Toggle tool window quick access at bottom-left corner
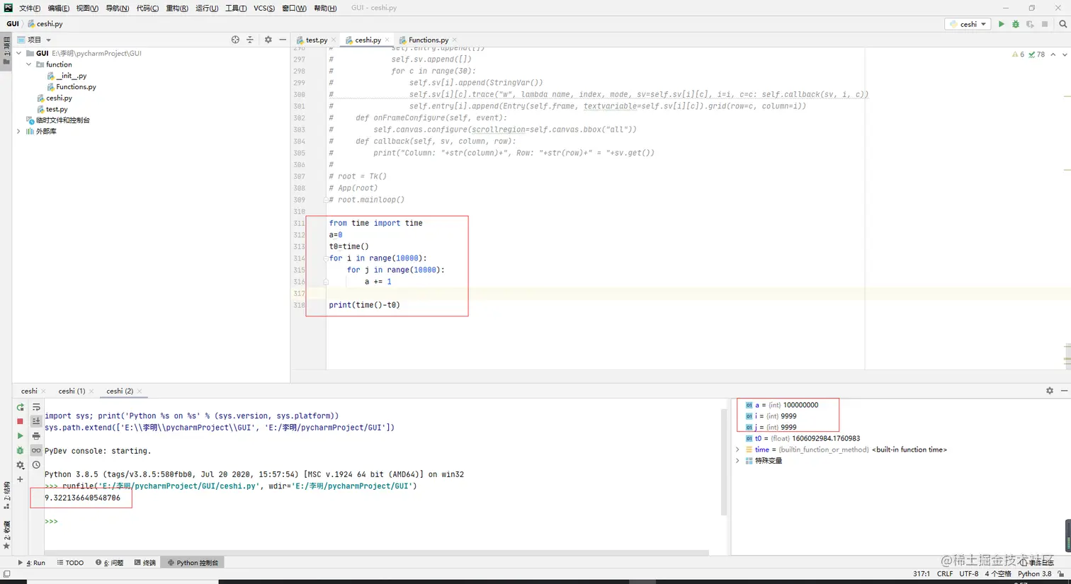1071x584 pixels. pos(6,574)
